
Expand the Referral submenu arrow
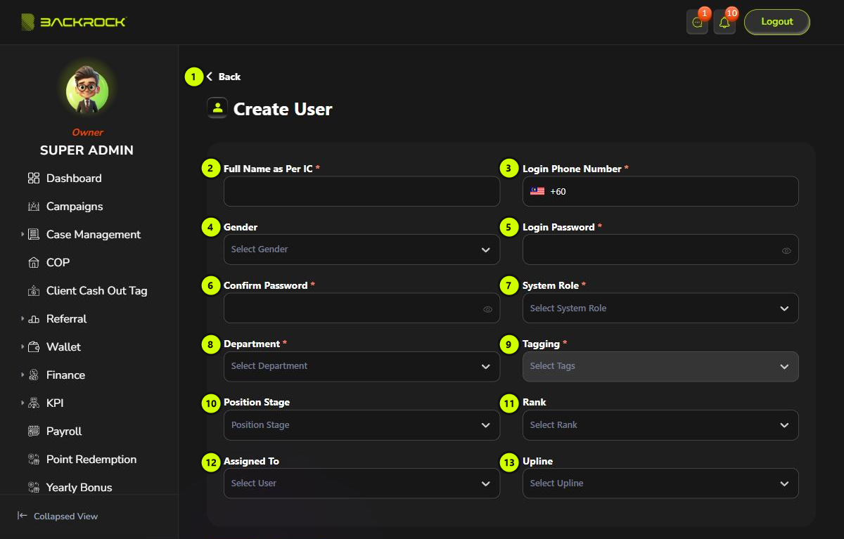tap(23, 318)
